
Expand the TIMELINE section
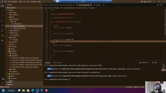(x=10, y=84)
